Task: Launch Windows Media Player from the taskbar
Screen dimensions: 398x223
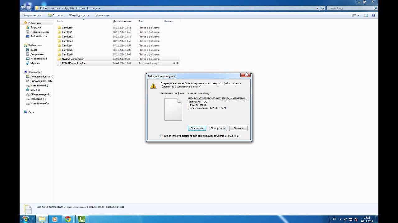Action: click(x=55, y=219)
